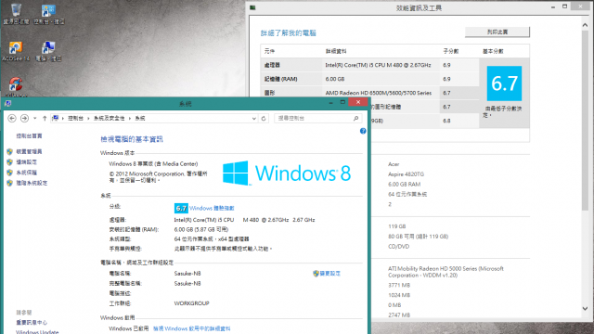The image size is (594, 334).
Task: Go forward in the System window
Action: coord(25,118)
